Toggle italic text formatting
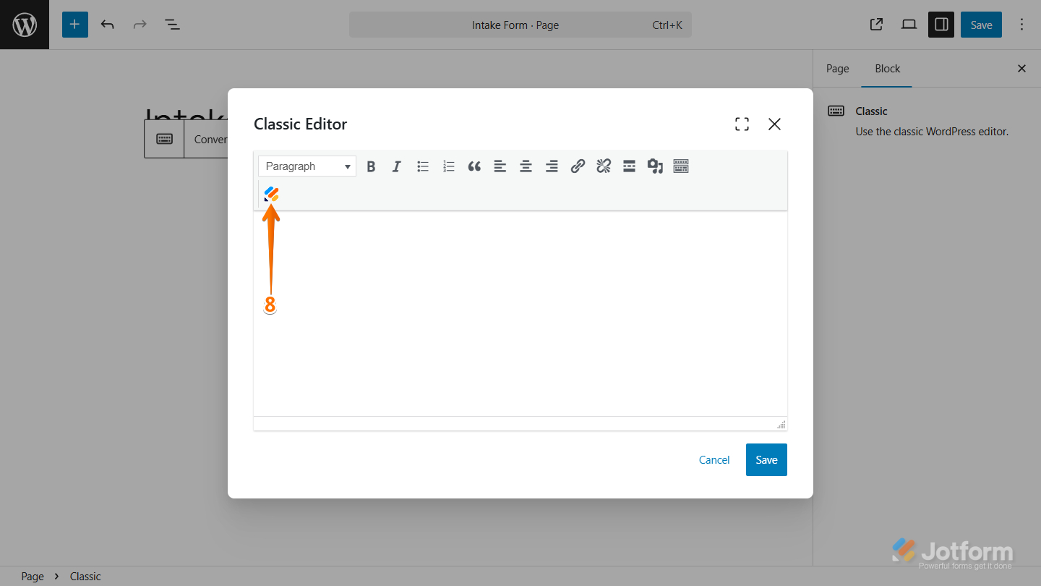Screen dimensions: 1041x586 [x=396, y=166]
